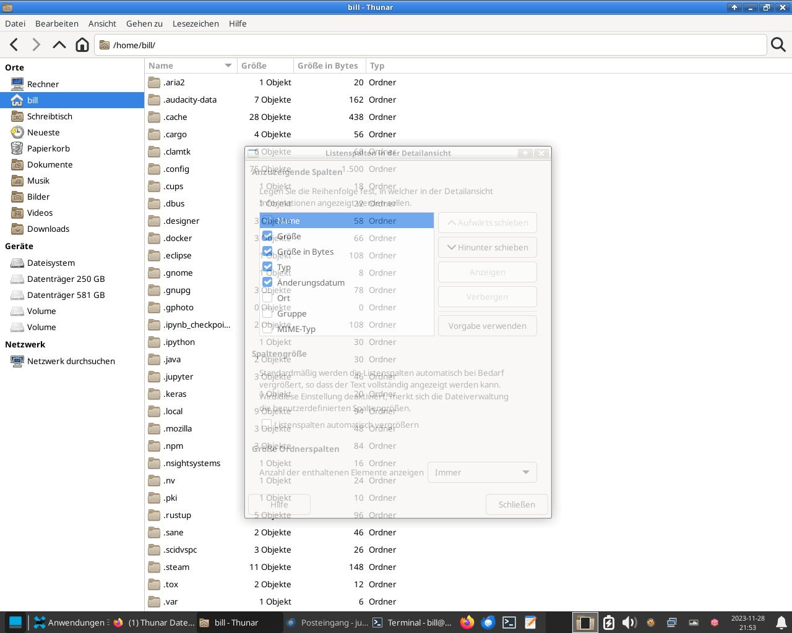Uncheck the Größe in Bytes column checkbox

[x=267, y=252]
